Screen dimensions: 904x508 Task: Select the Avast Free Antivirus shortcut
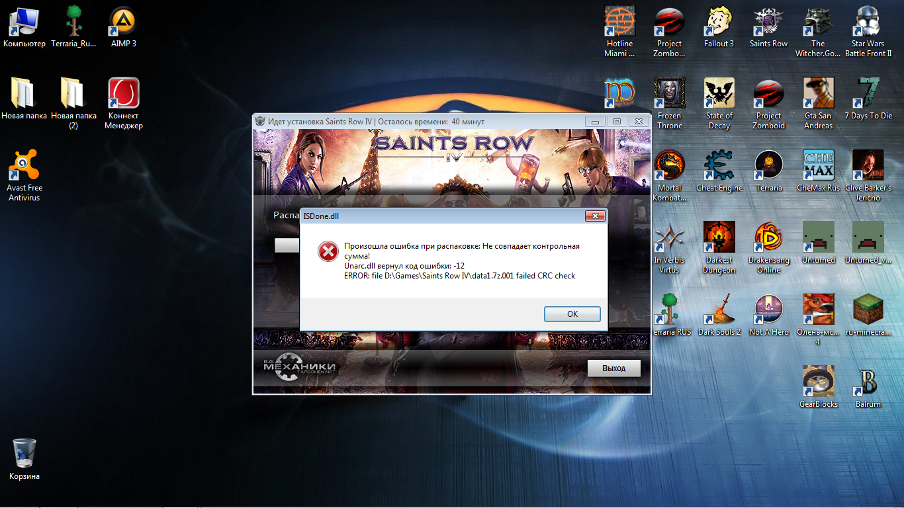24,176
